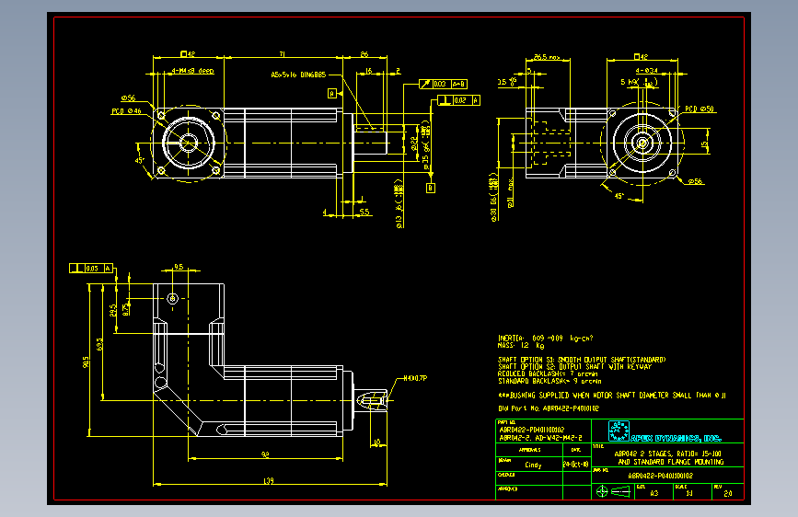Click the "AND STANDARD FLANGE MOUNTING" title line
798x517 pixels.
(x=671, y=462)
